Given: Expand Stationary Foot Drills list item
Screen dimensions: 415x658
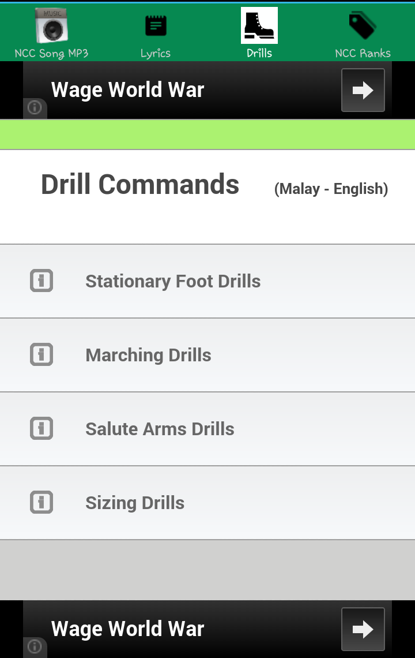Looking at the screenshot, I should tap(207, 281).
